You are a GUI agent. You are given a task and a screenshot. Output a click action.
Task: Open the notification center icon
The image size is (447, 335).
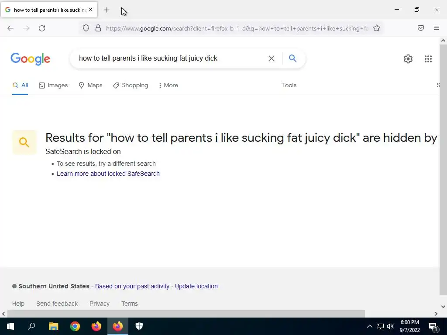[433, 326]
